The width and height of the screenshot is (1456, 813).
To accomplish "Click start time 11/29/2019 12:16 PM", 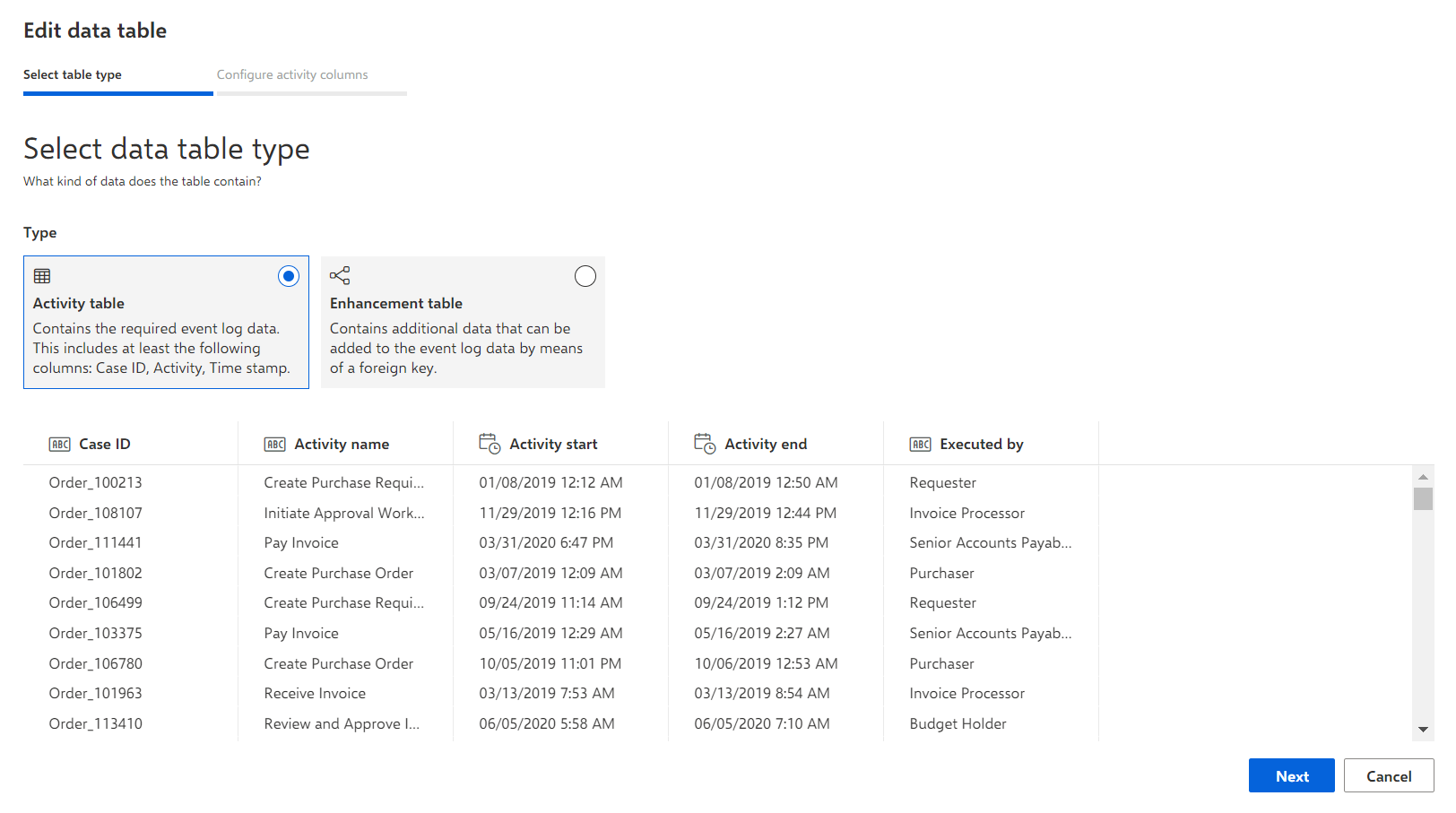I will point(550,514).
